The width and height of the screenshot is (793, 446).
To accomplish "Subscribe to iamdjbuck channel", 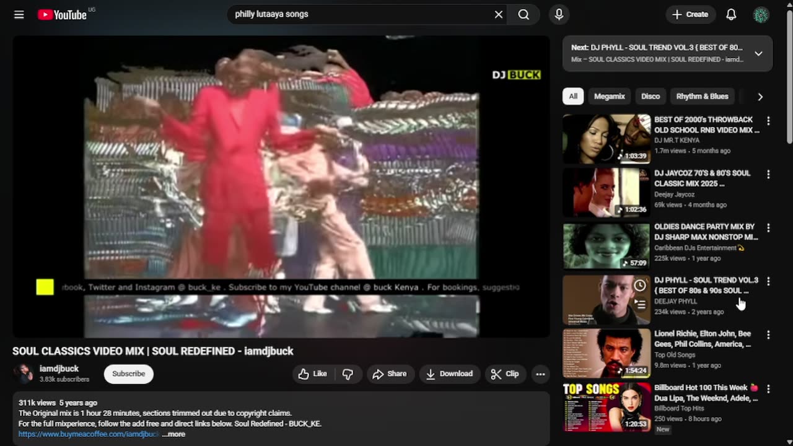I will (129, 374).
